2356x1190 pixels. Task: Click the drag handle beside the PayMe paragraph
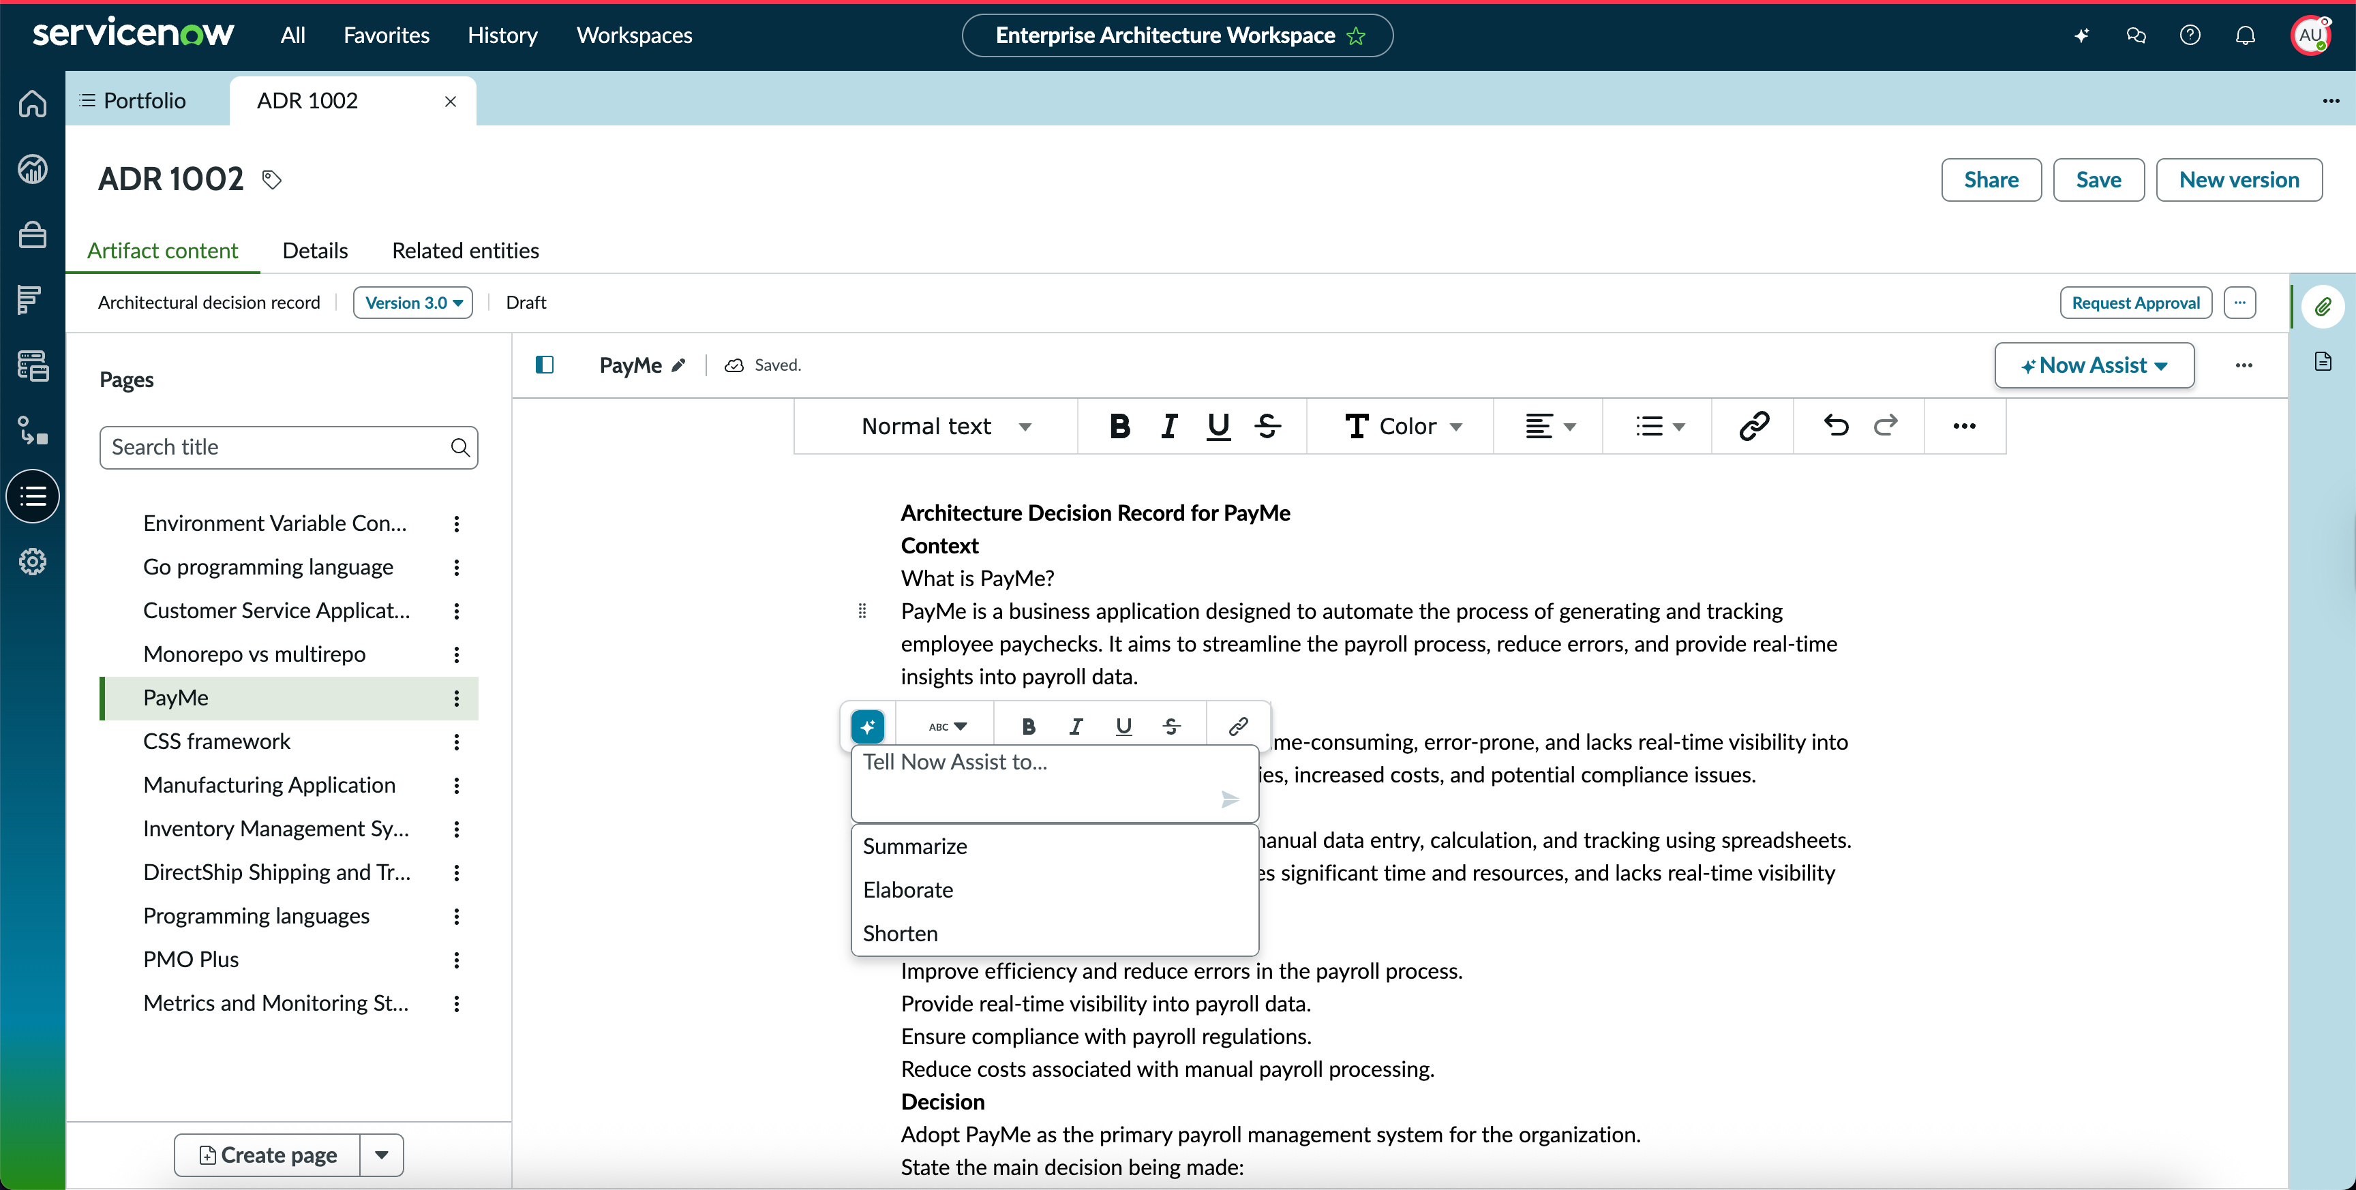pos(862,611)
